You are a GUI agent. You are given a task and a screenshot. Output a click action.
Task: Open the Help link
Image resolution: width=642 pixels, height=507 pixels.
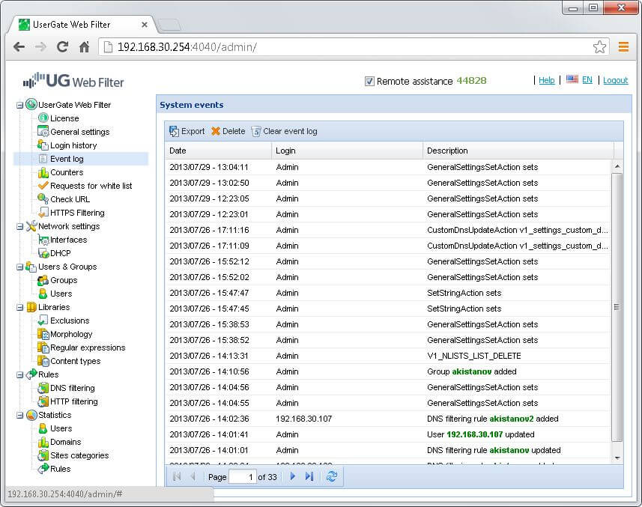tap(546, 80)
